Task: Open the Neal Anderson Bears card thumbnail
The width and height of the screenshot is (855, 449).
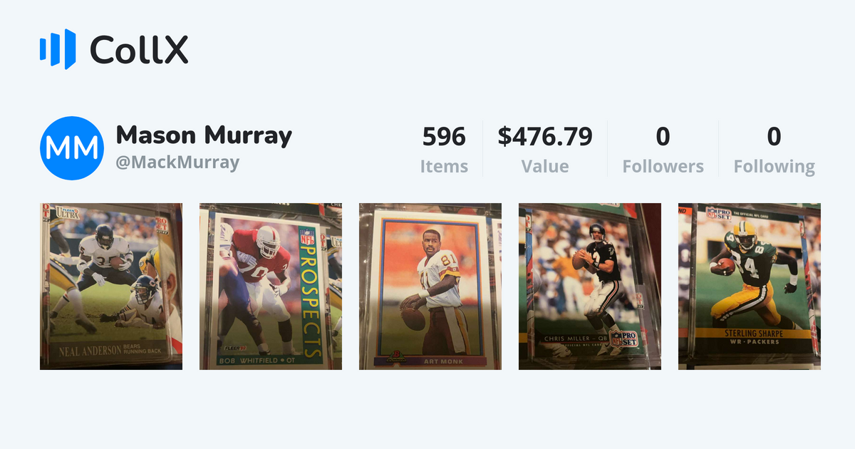Action: (x=111, y=287)
